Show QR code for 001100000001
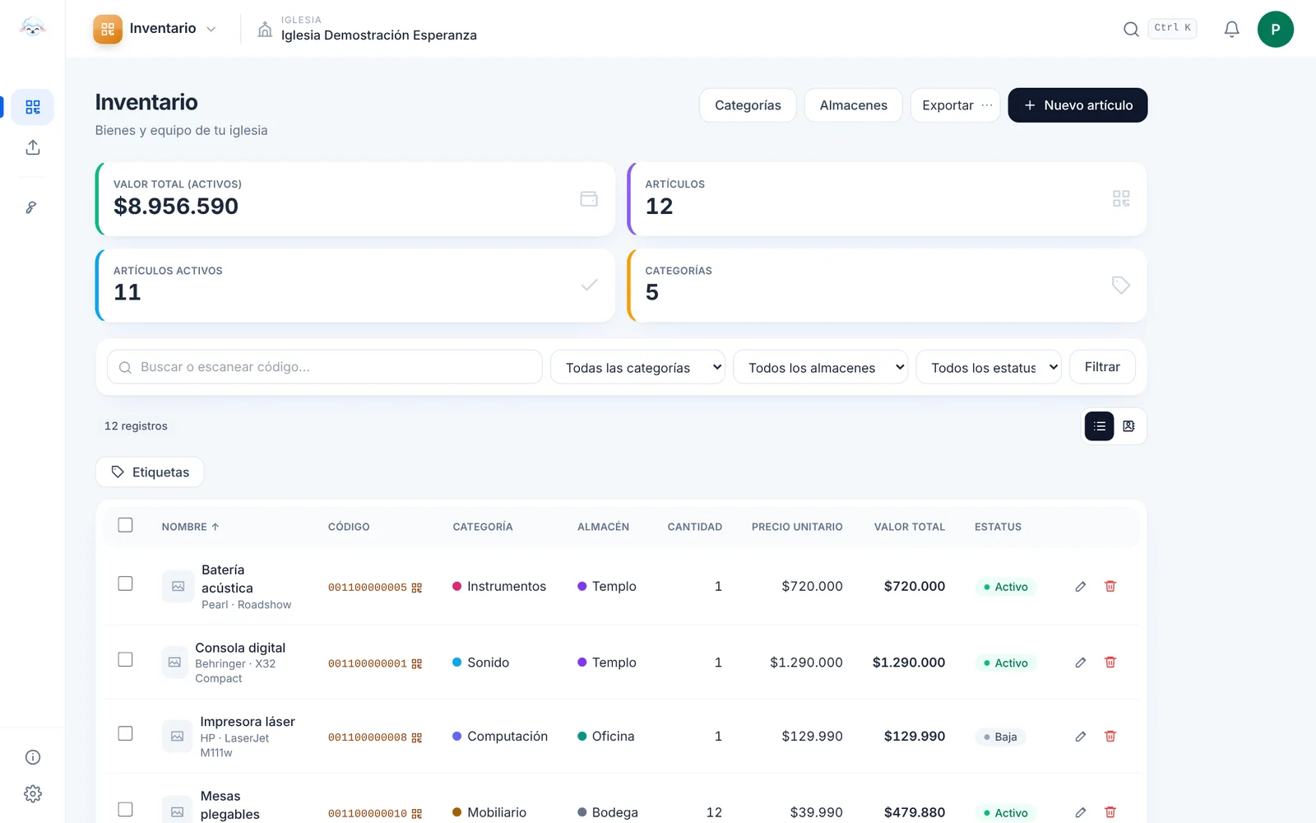1316x823 pixels. (x=417, y=664)
